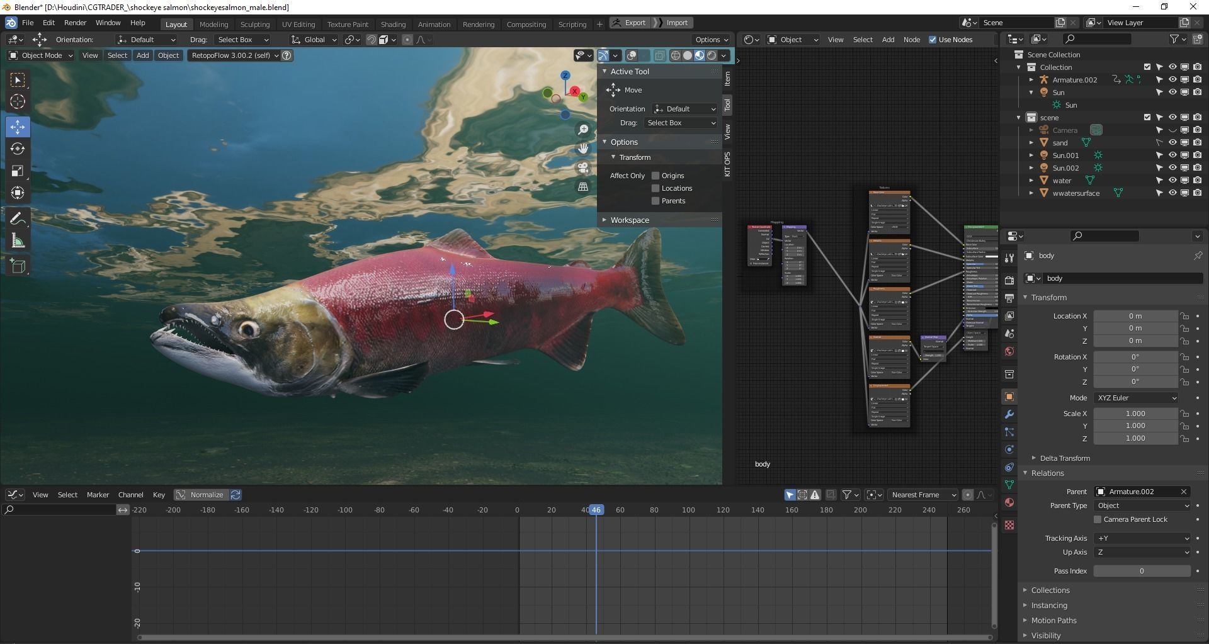Viewport: 1209px width, 644px height.
Task: Uncheck Use Nodes in node editor
Action: [x=933, y=40]
